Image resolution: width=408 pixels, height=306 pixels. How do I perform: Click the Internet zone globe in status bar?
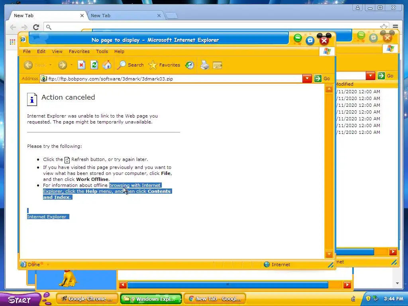click(267, 265)
